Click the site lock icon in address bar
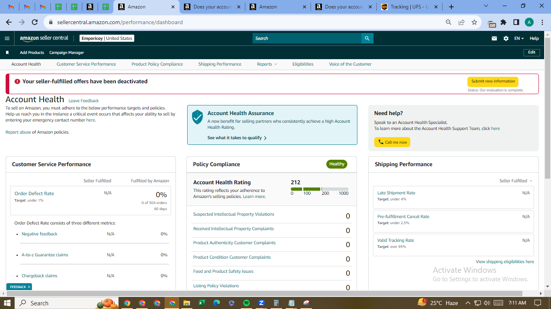This screenshot has width=551, height=309. (50, 23)
